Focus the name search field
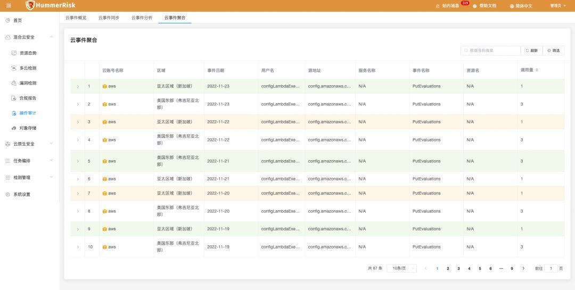 pos(491,51)
